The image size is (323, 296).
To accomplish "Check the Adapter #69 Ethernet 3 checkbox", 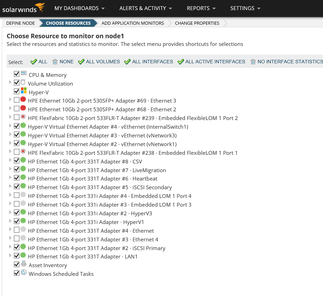I will (17, 100).
